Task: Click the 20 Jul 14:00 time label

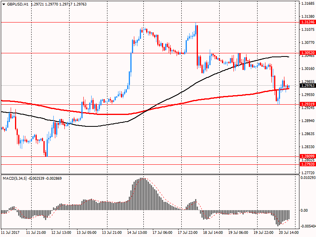Action: [289, 232]
